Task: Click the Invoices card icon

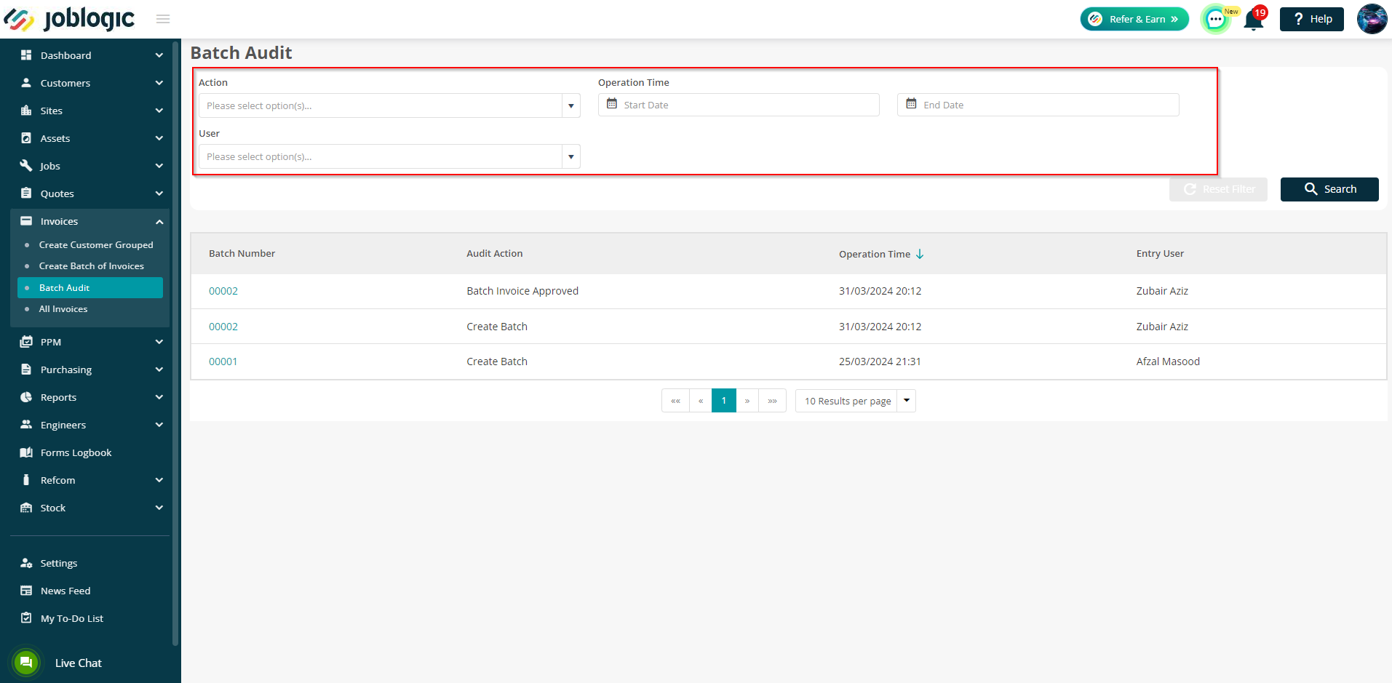Action: 26,221
